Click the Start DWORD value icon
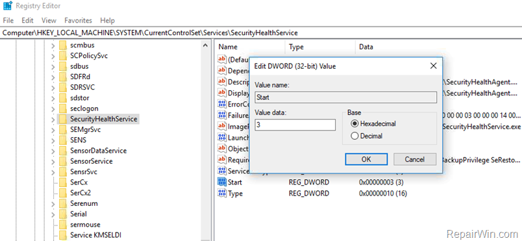Viewport: 522px width, 241px height. (221, 182)
